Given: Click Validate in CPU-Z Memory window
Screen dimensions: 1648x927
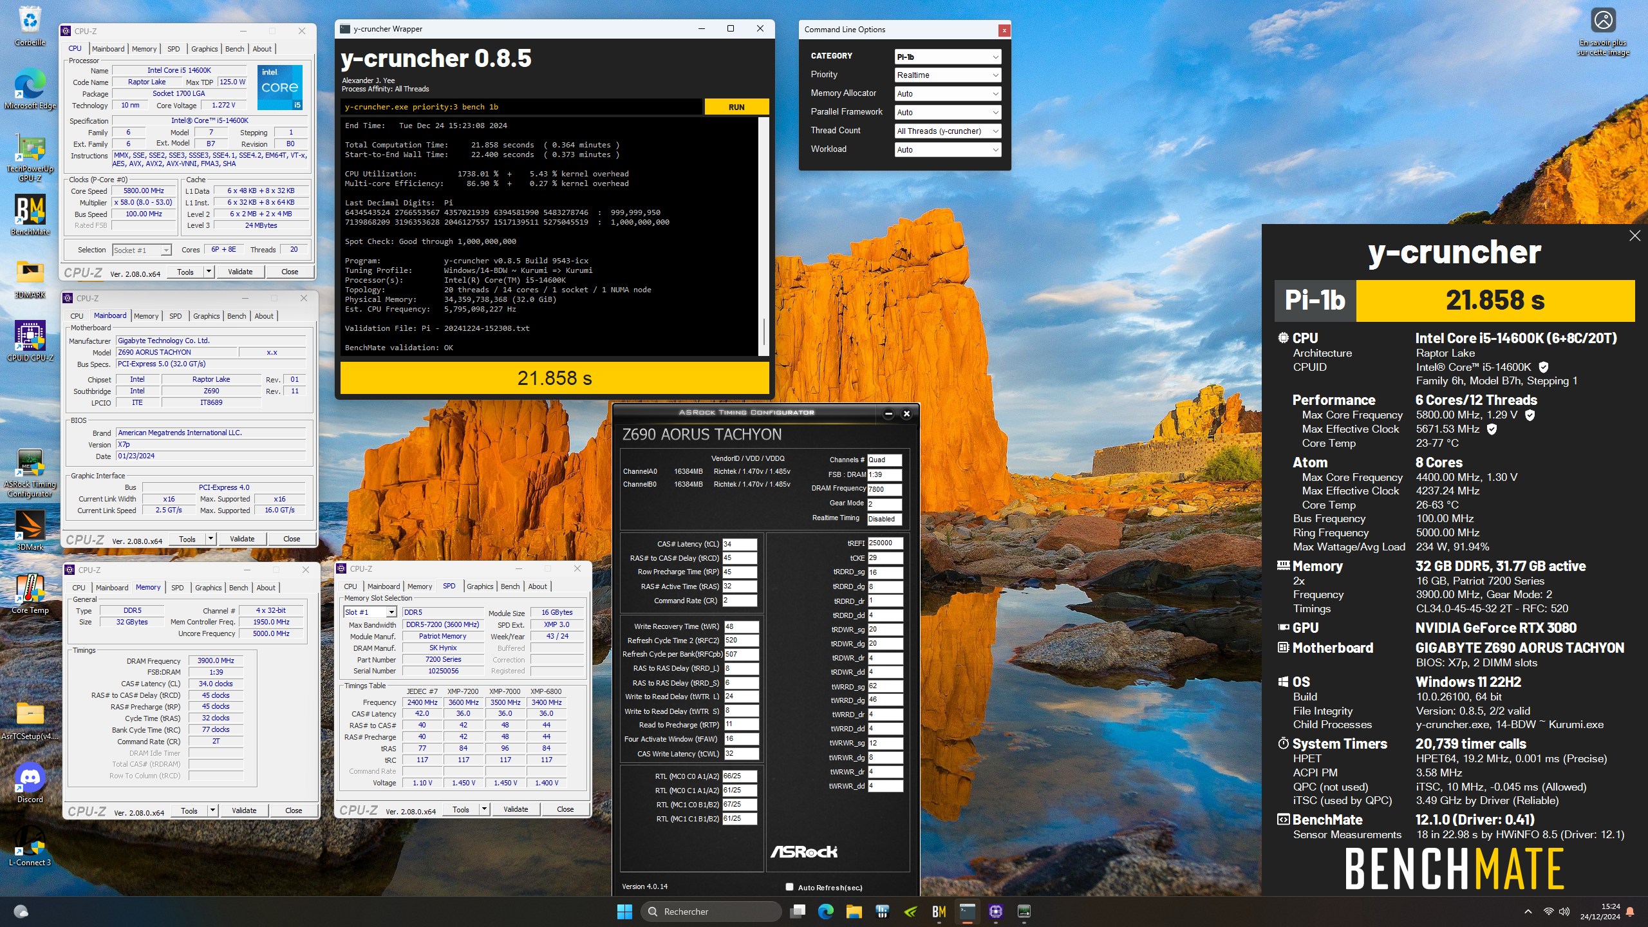Looking at the screenshot, I should pyautogui.click(x=244, y=810).
